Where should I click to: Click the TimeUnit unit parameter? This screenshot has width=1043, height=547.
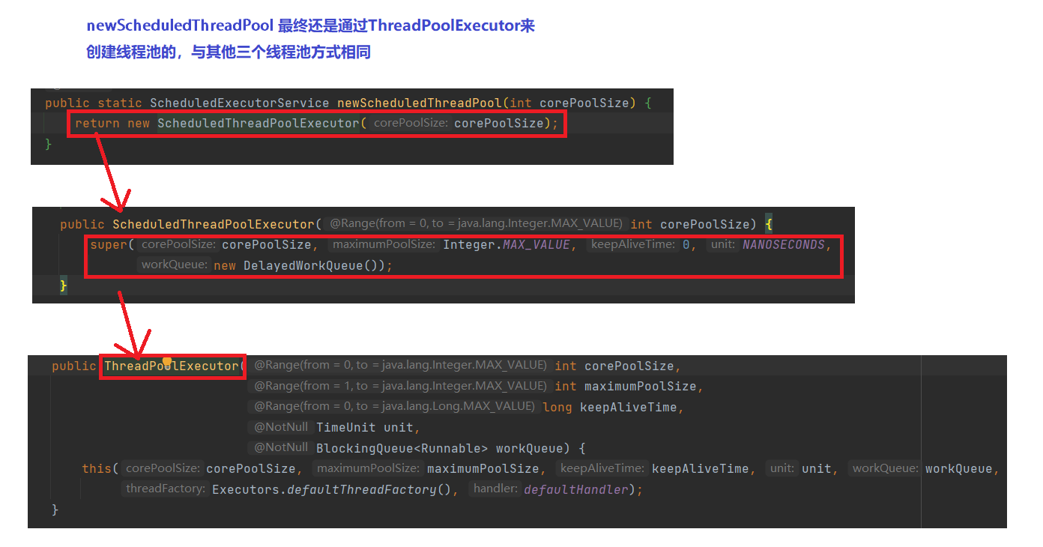(x=365, y=427)
